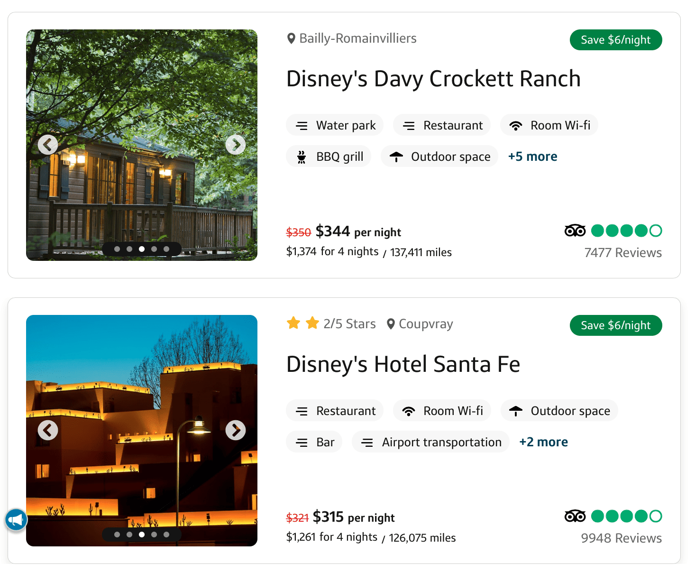This screenshot has height=572, width=695.
Task: Click the location pin beside Bailly-Romainvilliers
Action: (x=291, y=38)
